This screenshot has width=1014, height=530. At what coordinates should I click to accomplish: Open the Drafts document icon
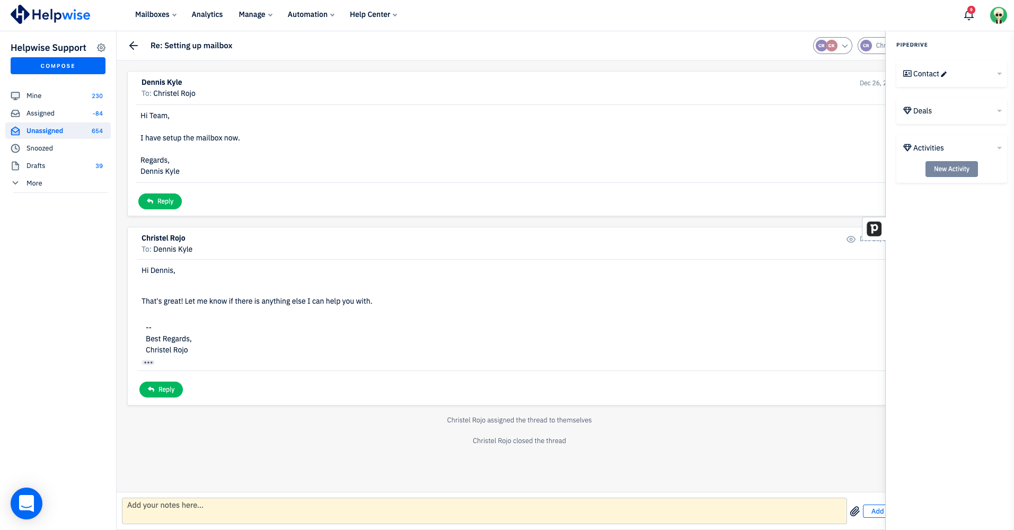15,165
